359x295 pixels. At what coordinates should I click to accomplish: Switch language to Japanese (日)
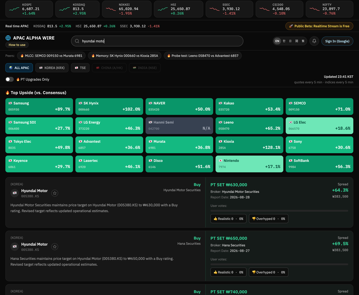pos(290,41)
